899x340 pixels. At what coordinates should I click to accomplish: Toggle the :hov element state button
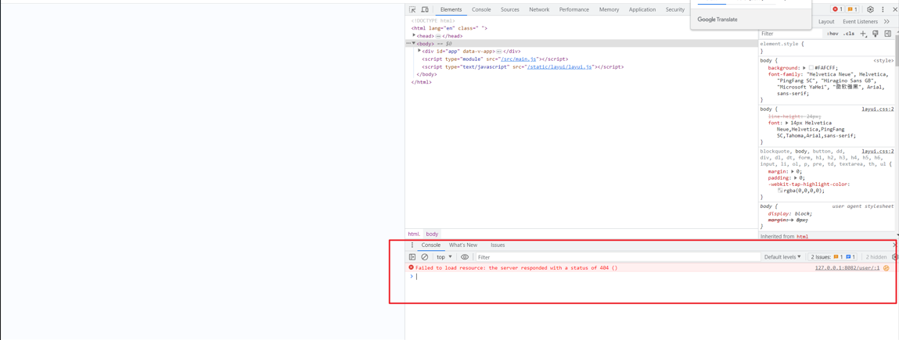coord(832,34)
